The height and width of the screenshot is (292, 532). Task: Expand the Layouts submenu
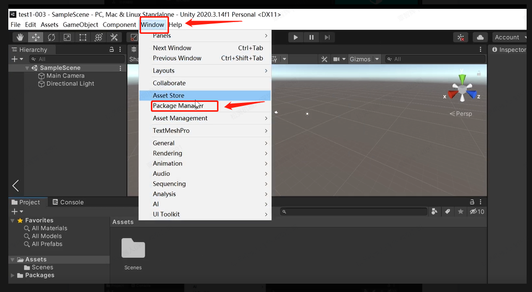205,71
